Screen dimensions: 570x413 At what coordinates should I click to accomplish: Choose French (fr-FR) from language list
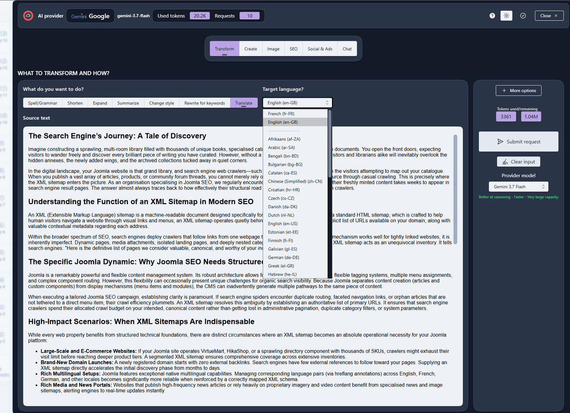pos(295,114)
